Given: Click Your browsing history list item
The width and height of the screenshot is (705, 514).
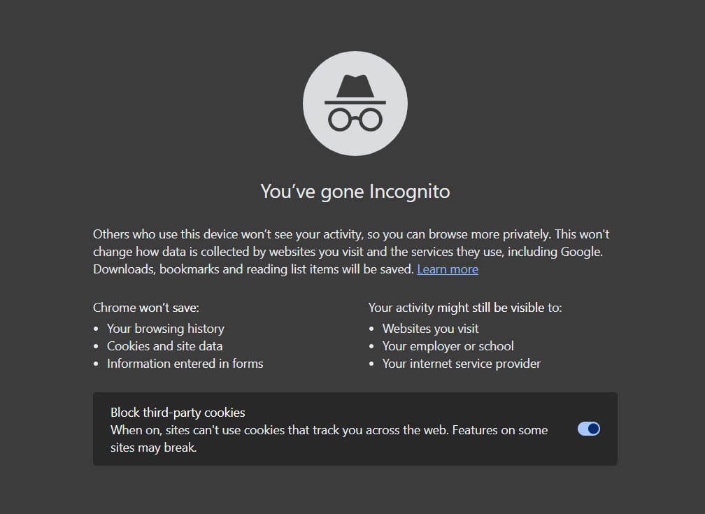Looking at the screenshot, I should coord(166,329).
